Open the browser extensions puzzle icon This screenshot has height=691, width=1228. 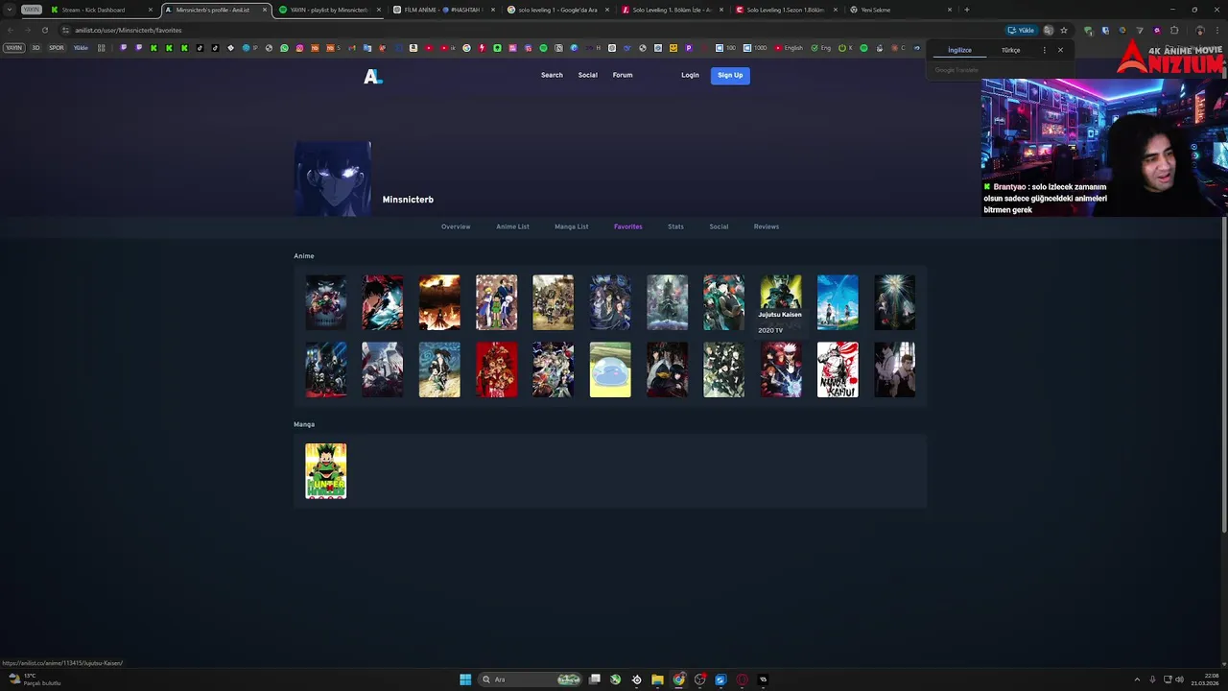1174,30
